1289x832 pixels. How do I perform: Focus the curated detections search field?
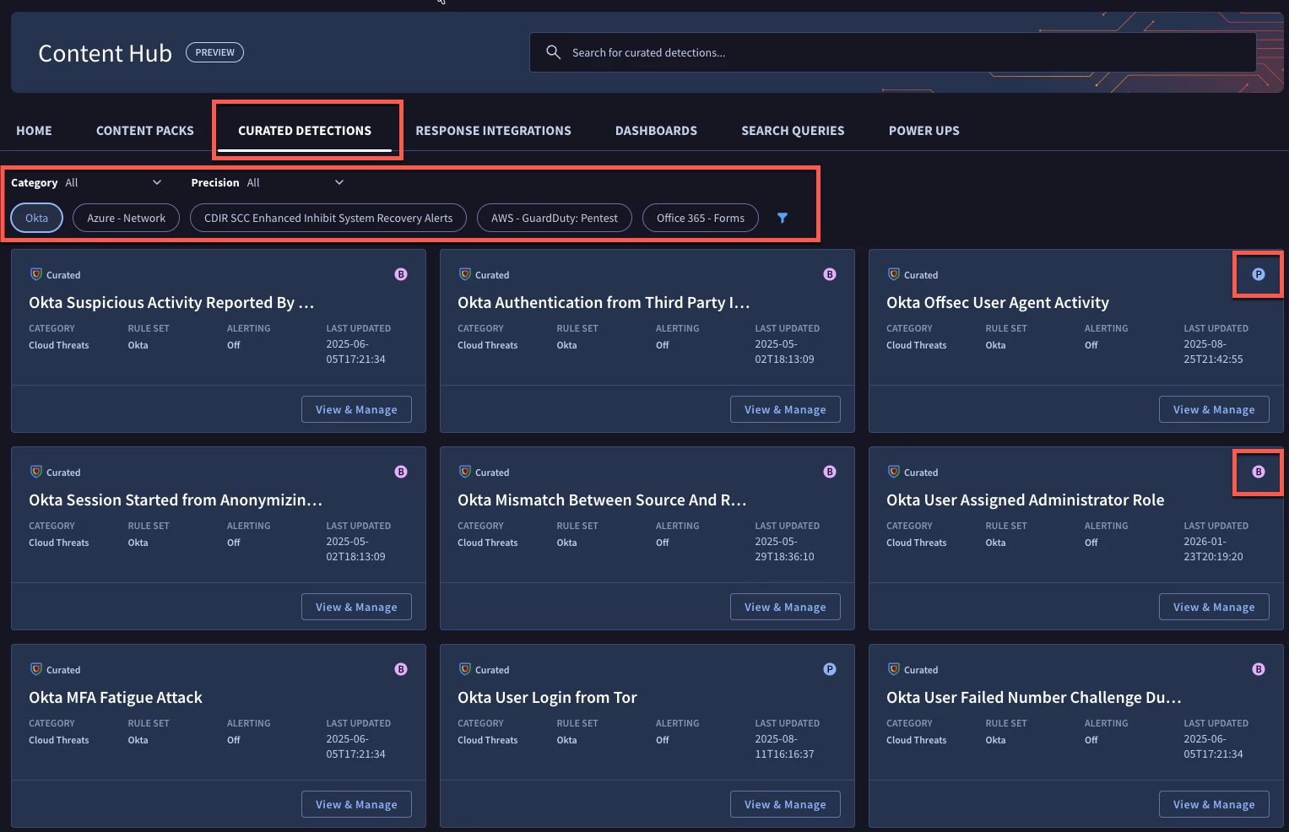[x=892, y=52]
